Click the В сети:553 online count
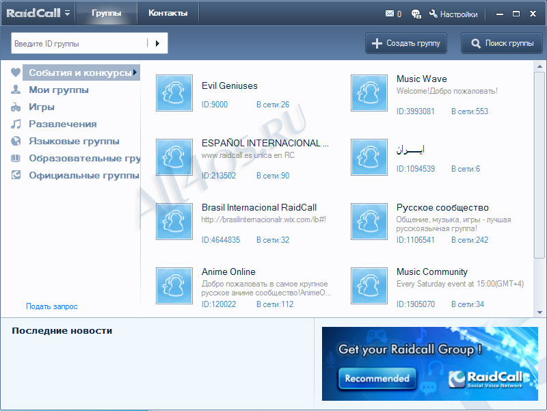 pyautogui.click(x=470, y=111)
